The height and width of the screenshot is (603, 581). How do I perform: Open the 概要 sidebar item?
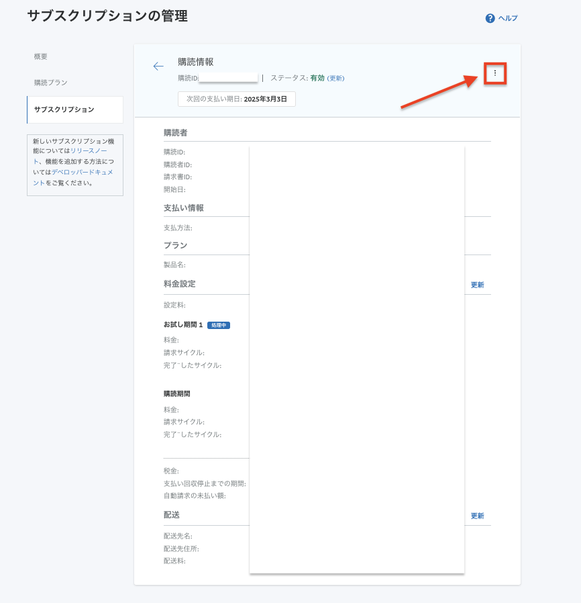click(41, 56)
